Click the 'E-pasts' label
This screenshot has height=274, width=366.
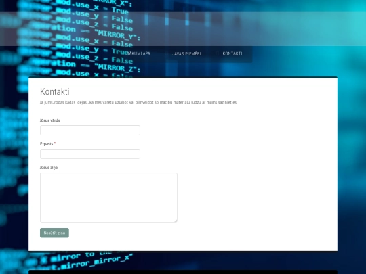click(x=47, y=143)
